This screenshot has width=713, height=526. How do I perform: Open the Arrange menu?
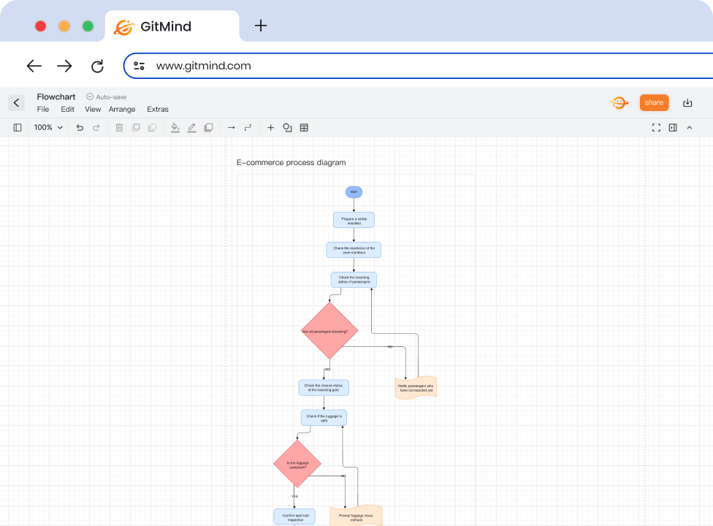(x=121, y=109)
